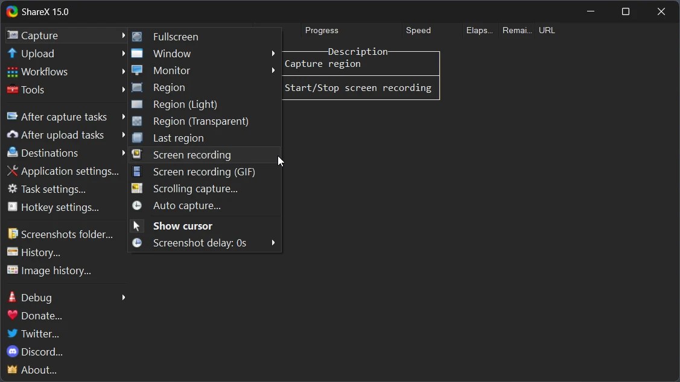Expand the Destinations submenu arrow
The image size is (680, 382).
click(124, 153)
